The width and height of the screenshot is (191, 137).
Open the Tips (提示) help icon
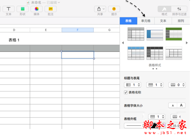point(114,9)
